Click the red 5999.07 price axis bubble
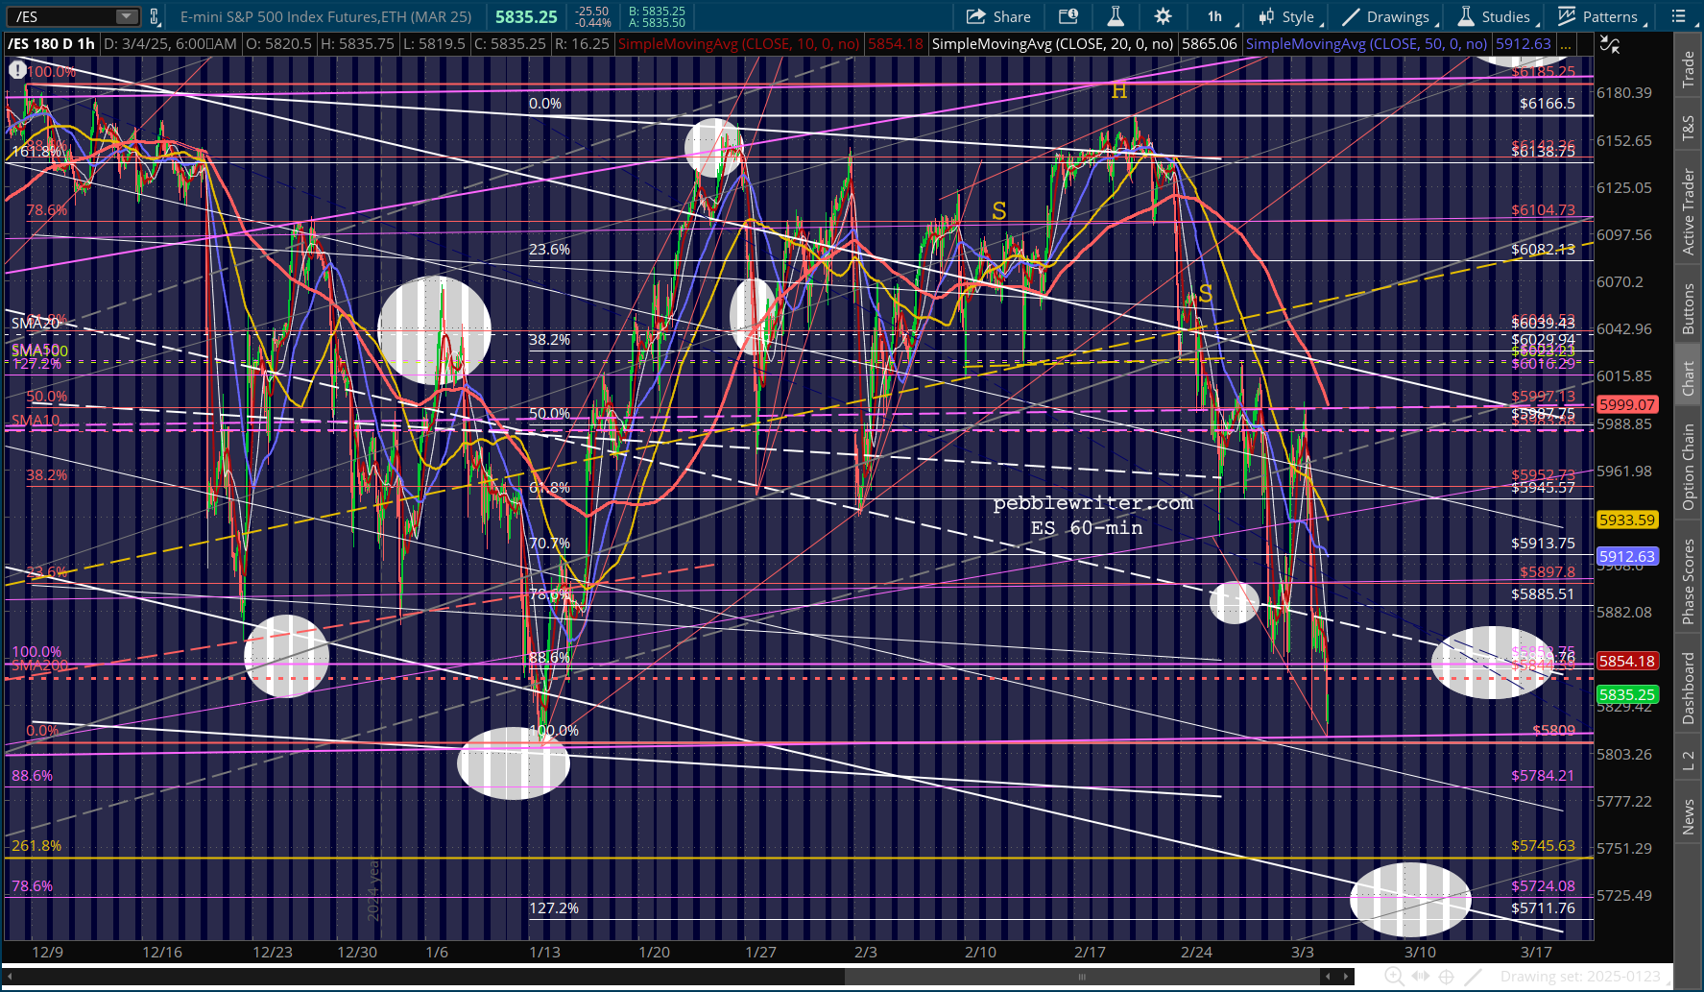The image size is (1704, 992). [1627, 405]
